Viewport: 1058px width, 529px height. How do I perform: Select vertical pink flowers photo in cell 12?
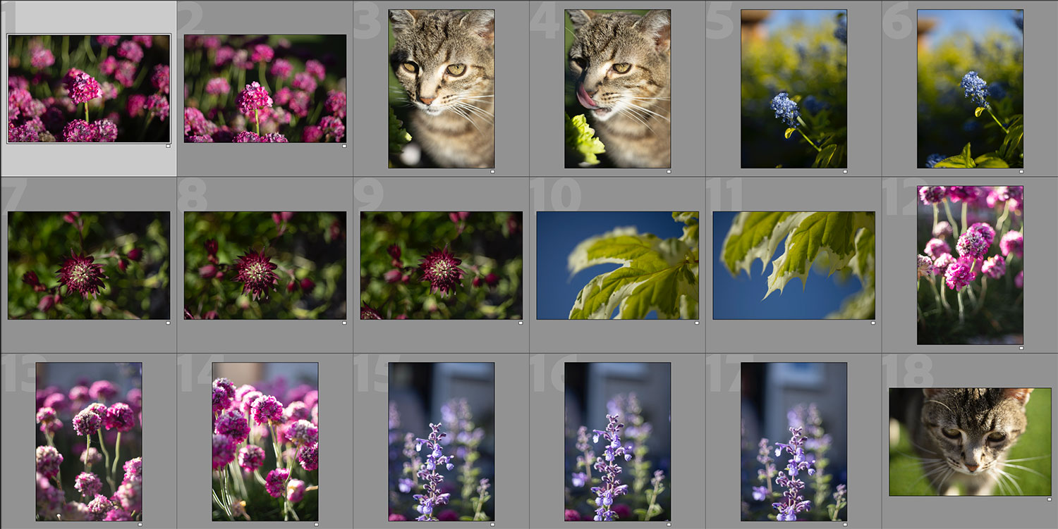[x=971, y=266]
